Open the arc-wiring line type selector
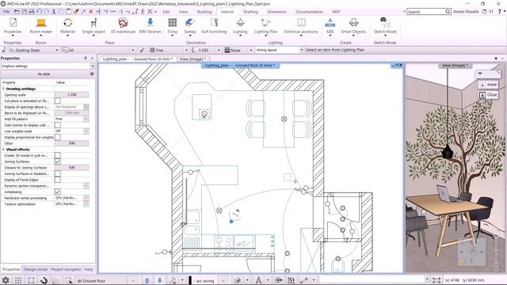This screenshot has width=507, height=285. [208, 280]
